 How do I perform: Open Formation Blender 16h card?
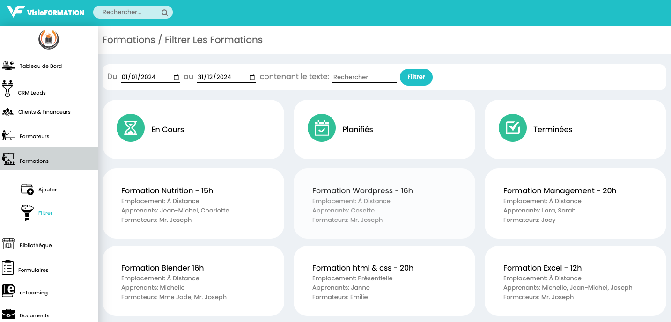pyautogui.click(x=193, y=281)
